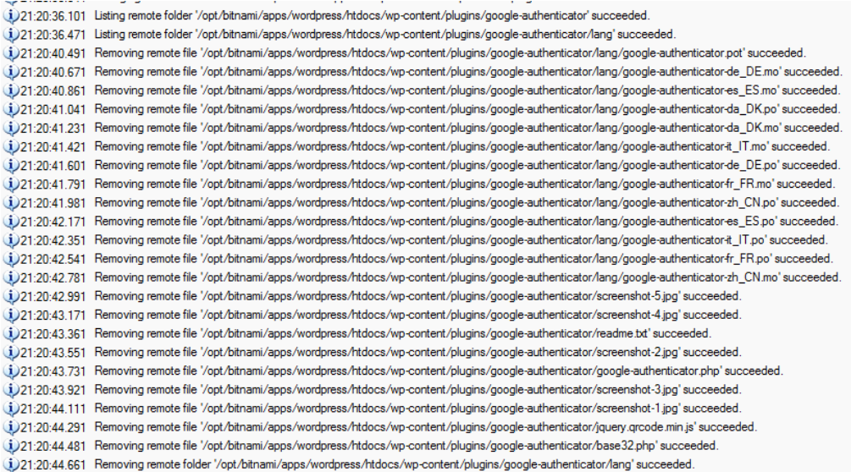Screen dimensions: 851x472
Task: Click info icon beside 21:20:42.171 entry
Action: pyautogui.click(x=11, y=222)
